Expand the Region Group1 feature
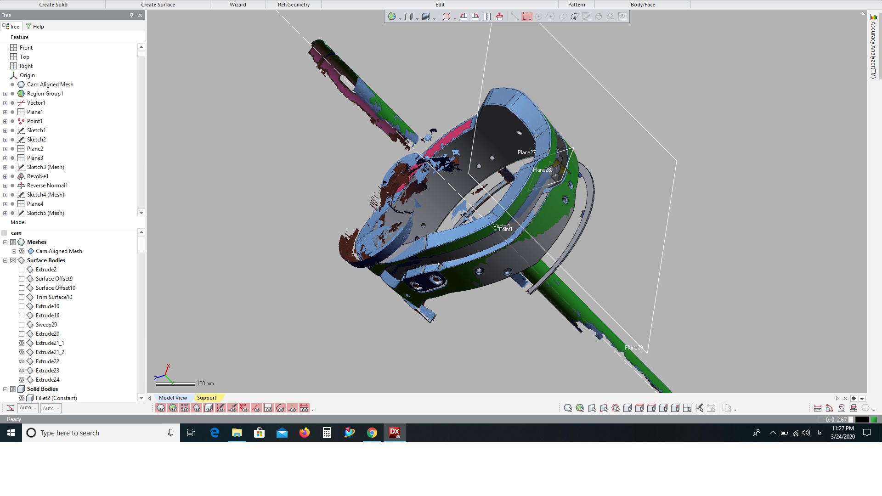 click(5, 94)
